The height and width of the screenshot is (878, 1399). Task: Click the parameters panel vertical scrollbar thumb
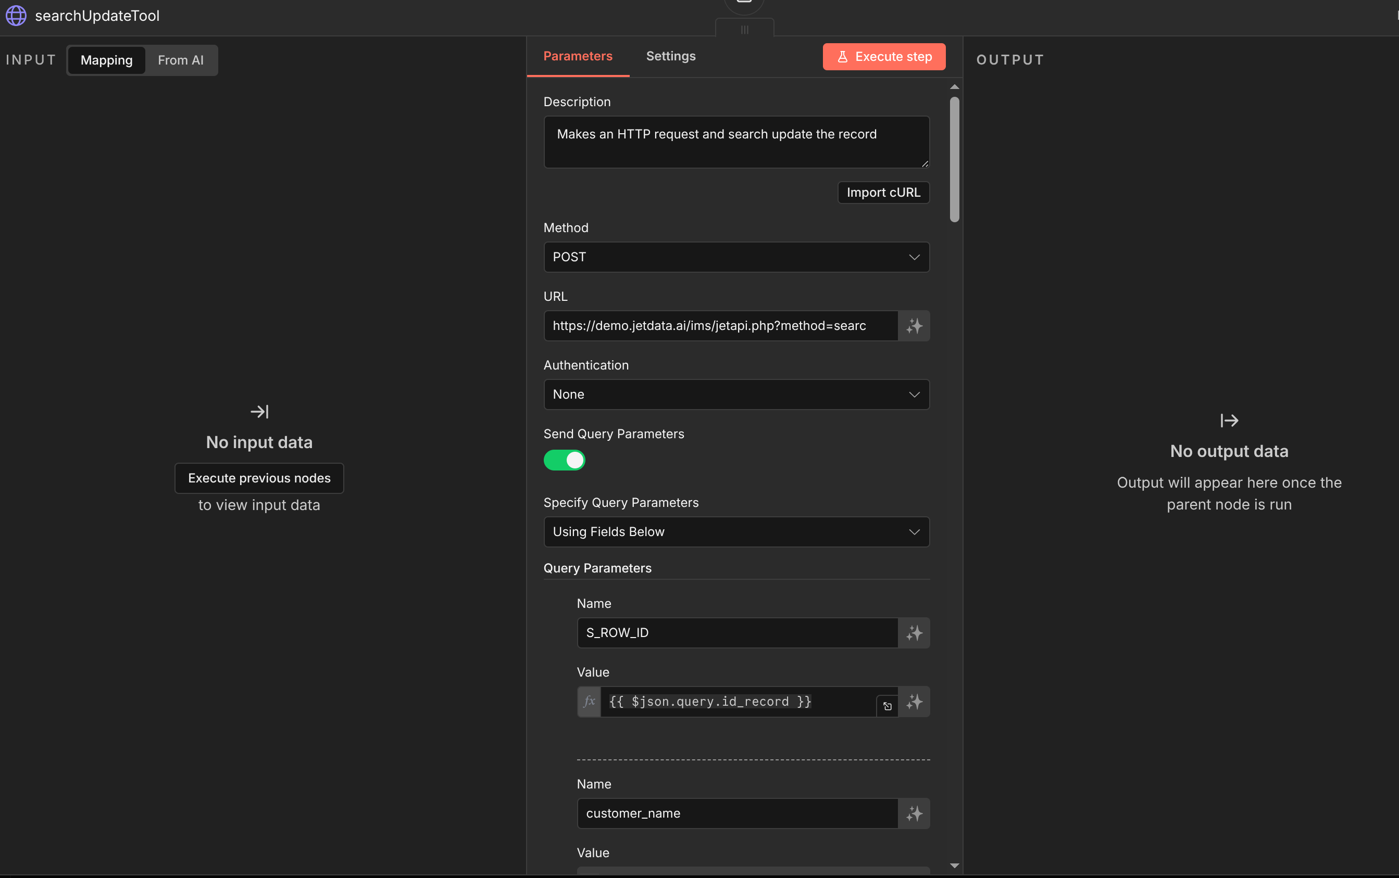(x=954, y=160)
